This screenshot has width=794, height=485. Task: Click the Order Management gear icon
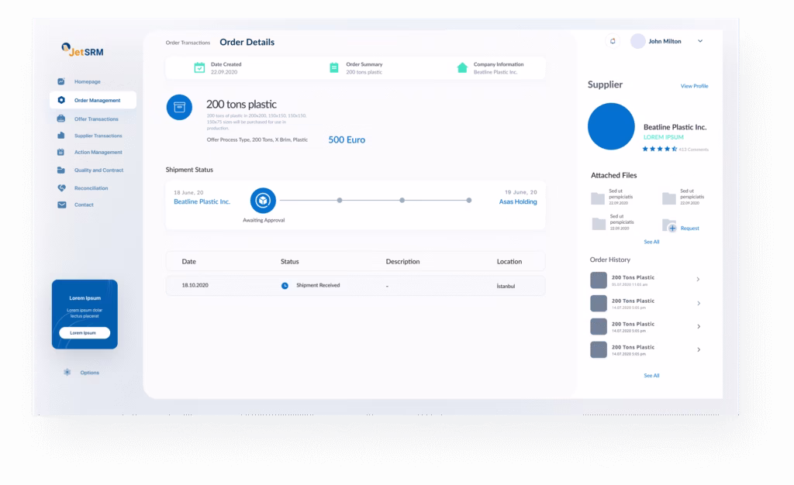point(61,100)
